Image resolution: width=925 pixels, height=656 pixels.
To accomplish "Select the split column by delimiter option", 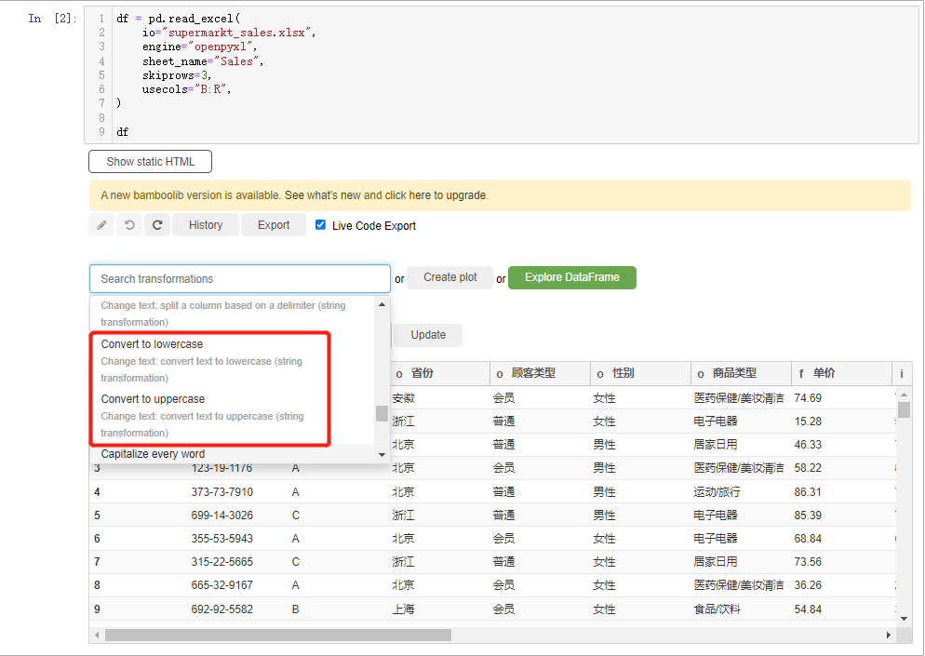I will 232,314.
